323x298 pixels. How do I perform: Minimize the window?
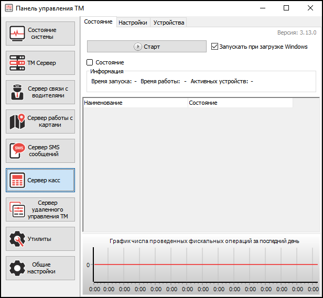263,8
